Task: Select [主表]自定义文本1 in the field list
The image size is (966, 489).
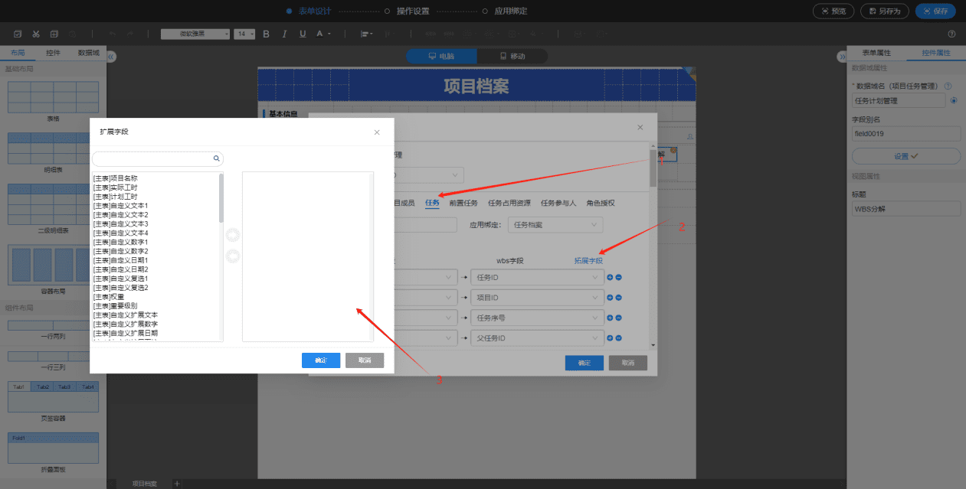Action: click(120, 206)
